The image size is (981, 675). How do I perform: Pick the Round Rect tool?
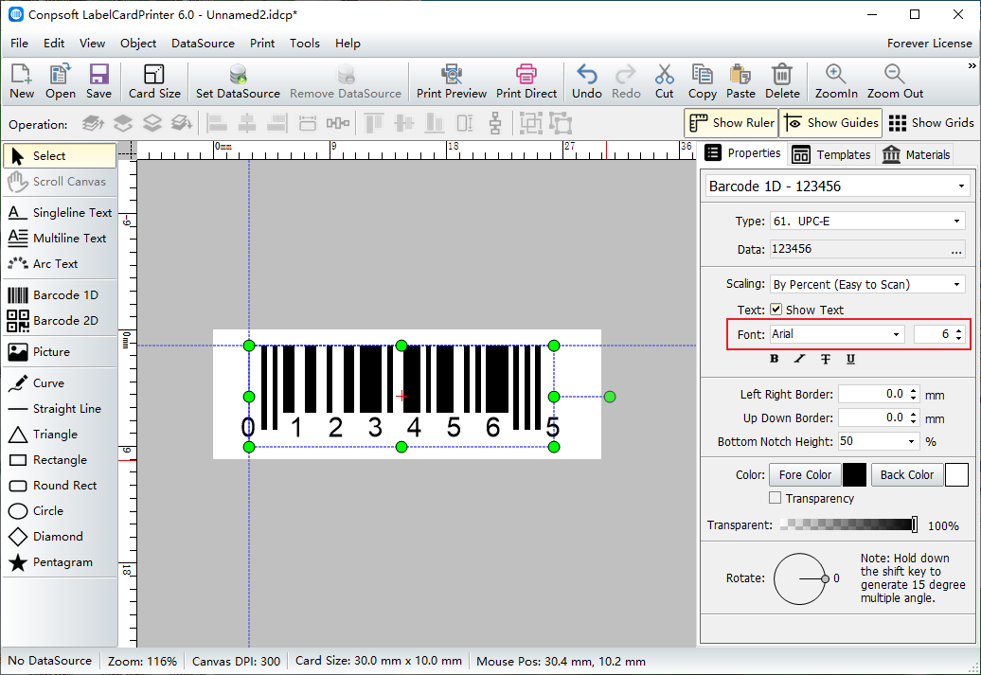tap(60, 486)
